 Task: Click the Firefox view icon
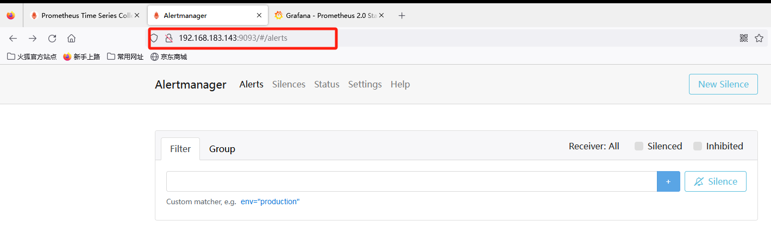point(11,15)
